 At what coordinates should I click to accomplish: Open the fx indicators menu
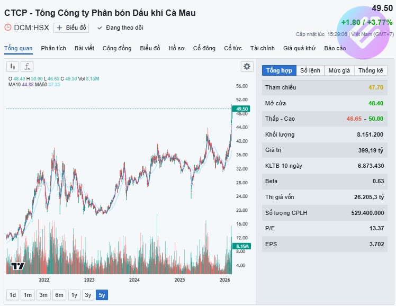27,67
